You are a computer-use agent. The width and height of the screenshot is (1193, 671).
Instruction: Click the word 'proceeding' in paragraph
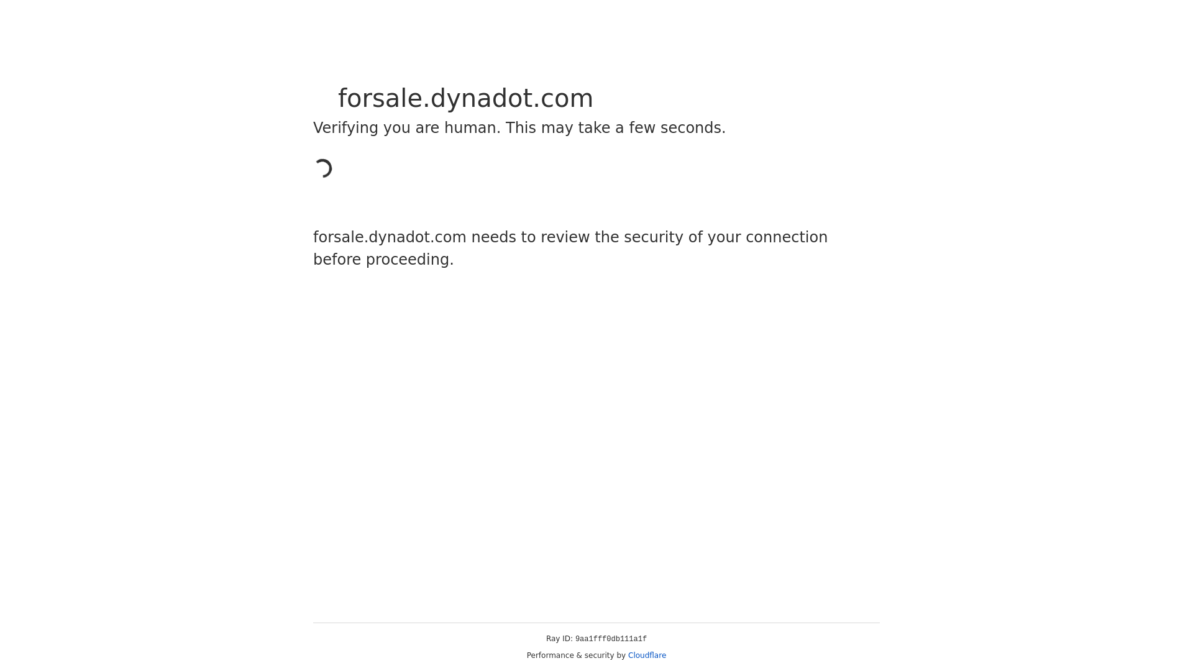[x=408, y=260]
